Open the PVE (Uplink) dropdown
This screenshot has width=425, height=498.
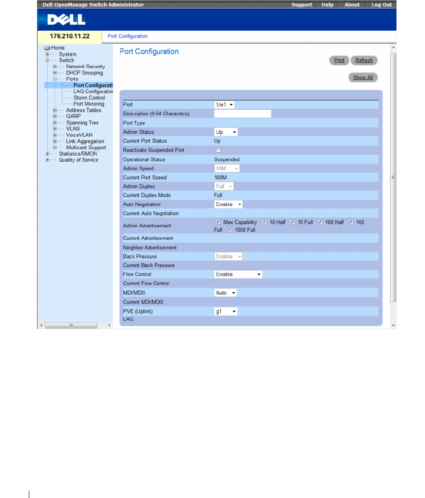(x=226, y=312)
